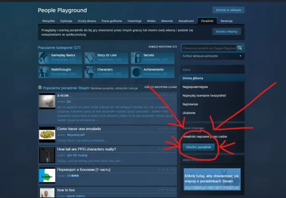
Task: Click the Stwórz własny button
Action: [x=226, y=31]
